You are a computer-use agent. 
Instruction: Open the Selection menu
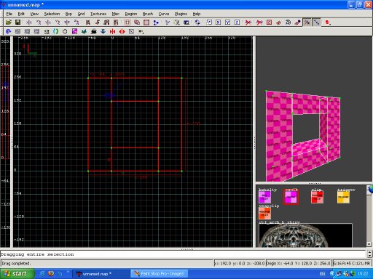click(x=52, y=14)
